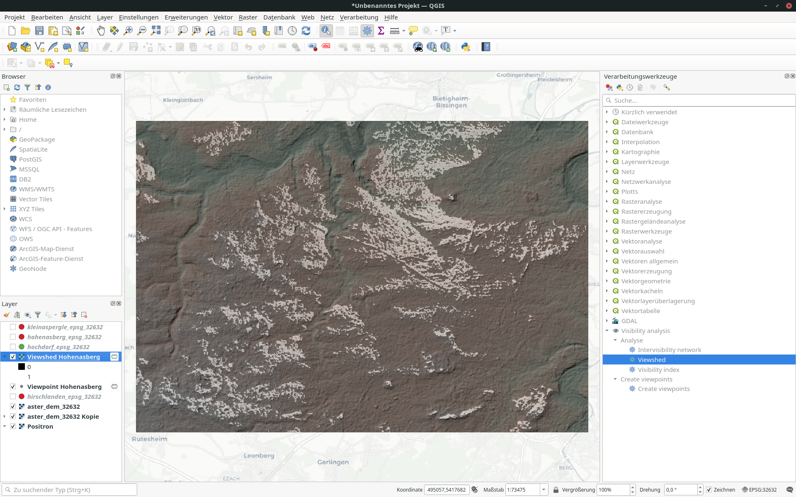Collapse the Visibility analysis group
The image size is (796, 497).
point(607,331)
